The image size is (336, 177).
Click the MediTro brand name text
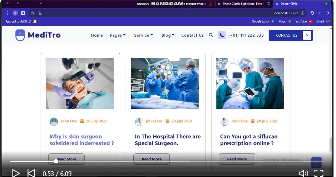point(44,35)
